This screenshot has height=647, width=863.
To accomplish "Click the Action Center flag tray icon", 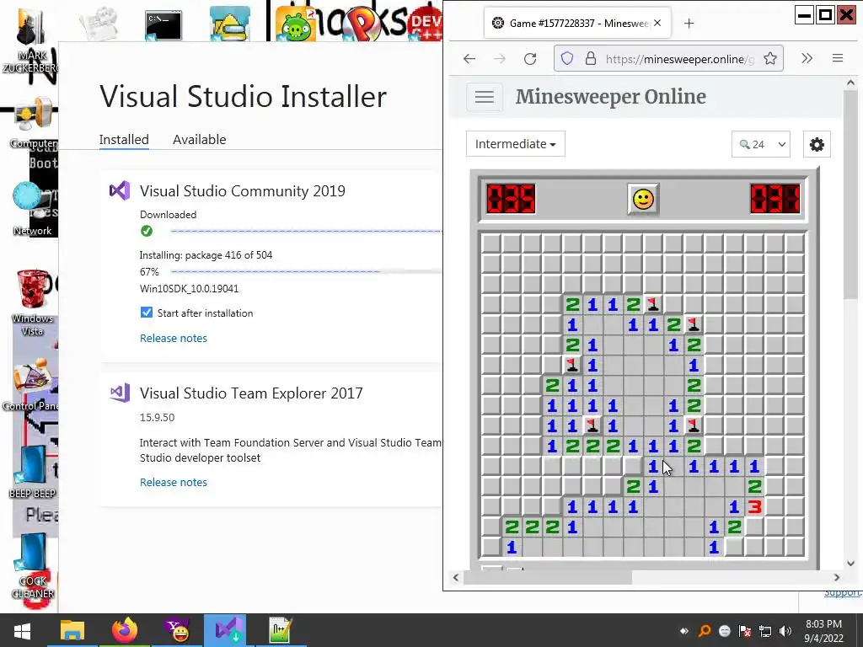I will pyautogui.click(x=745, y=631).
